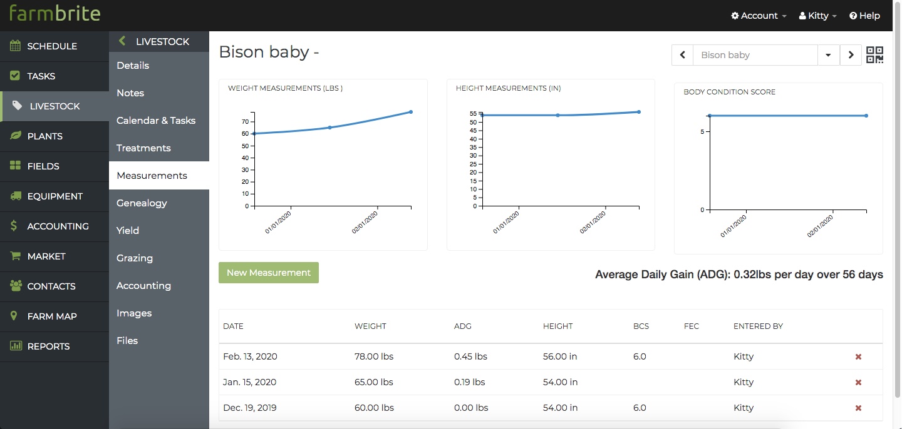
Task: Go to previous animal with left arrow
Action: (682, 55)
